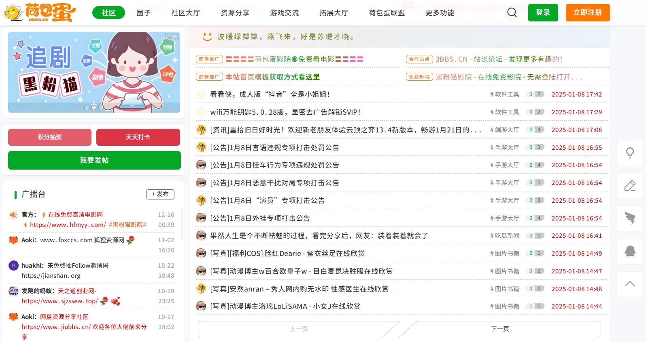
Task: Click # 软件工具 tag on 看看侠 row
Action: coord(505,94)
